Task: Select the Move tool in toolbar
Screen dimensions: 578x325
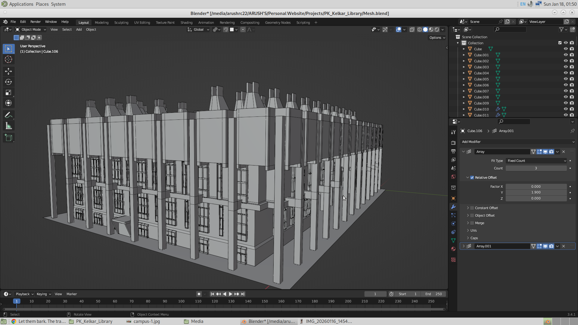Action: tap(8, 71)
